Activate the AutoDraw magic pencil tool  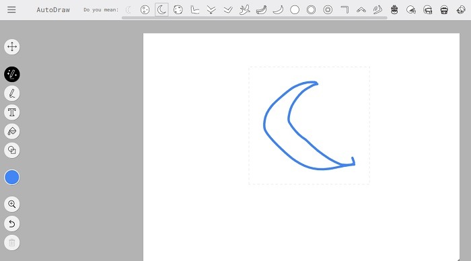point(12,74)
